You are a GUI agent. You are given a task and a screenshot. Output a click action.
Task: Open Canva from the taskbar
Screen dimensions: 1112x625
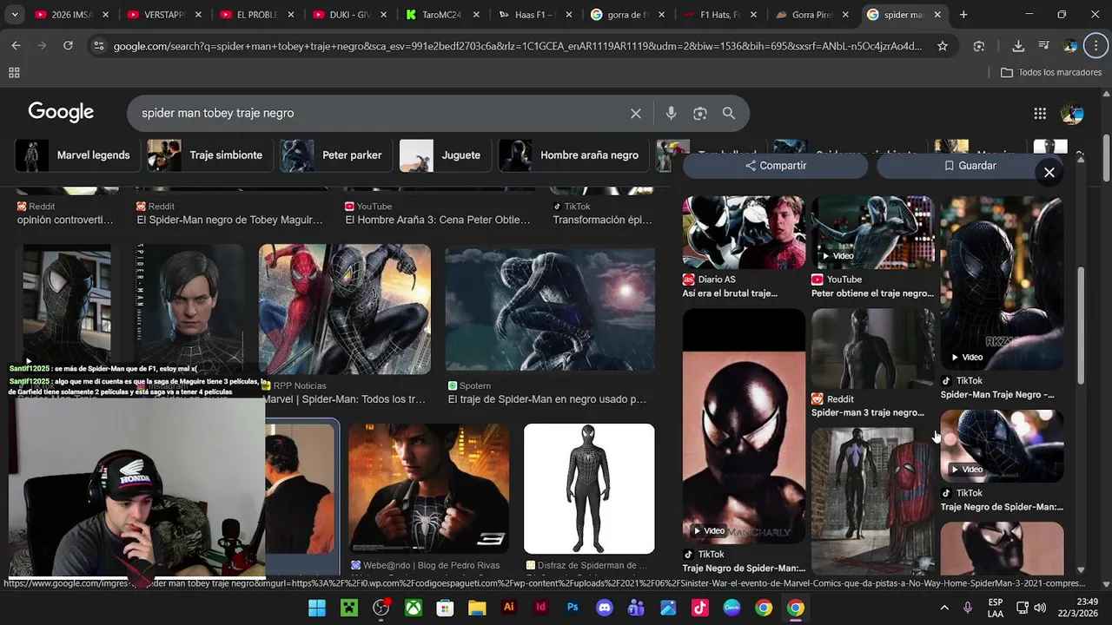point(731,608)
